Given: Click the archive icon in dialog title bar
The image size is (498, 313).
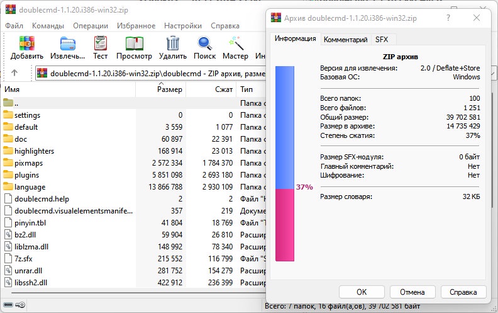Looking at the screenshot, I should 275,18.
